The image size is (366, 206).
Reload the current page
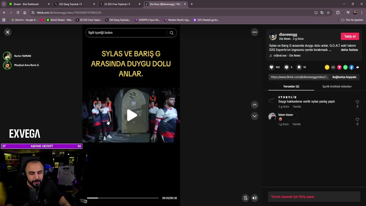click(18, 13)
